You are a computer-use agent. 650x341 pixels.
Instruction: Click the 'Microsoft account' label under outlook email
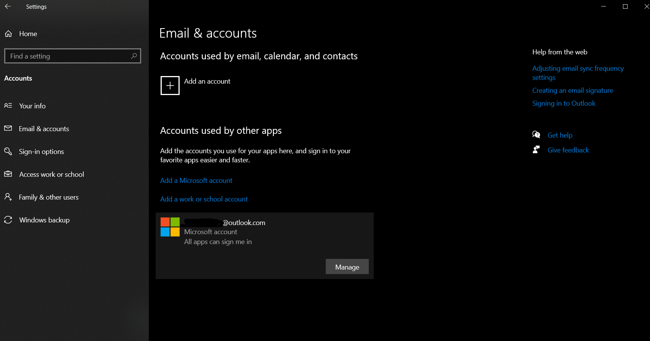pyautogui.click(x=210, y=232)
